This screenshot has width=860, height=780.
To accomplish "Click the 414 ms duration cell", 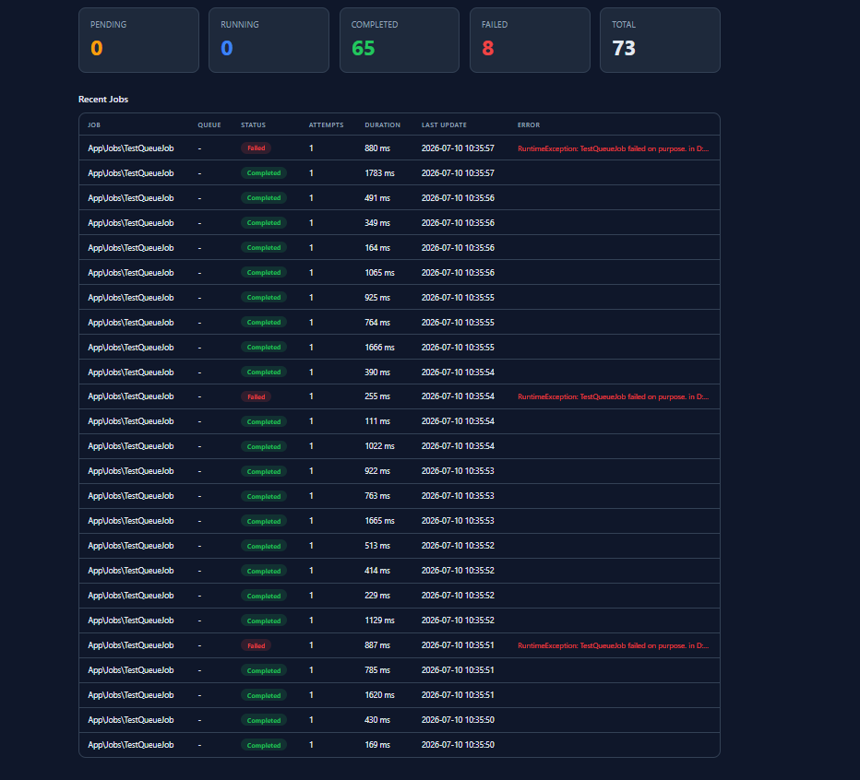I will pyautogui.click(x=377, y=571).
